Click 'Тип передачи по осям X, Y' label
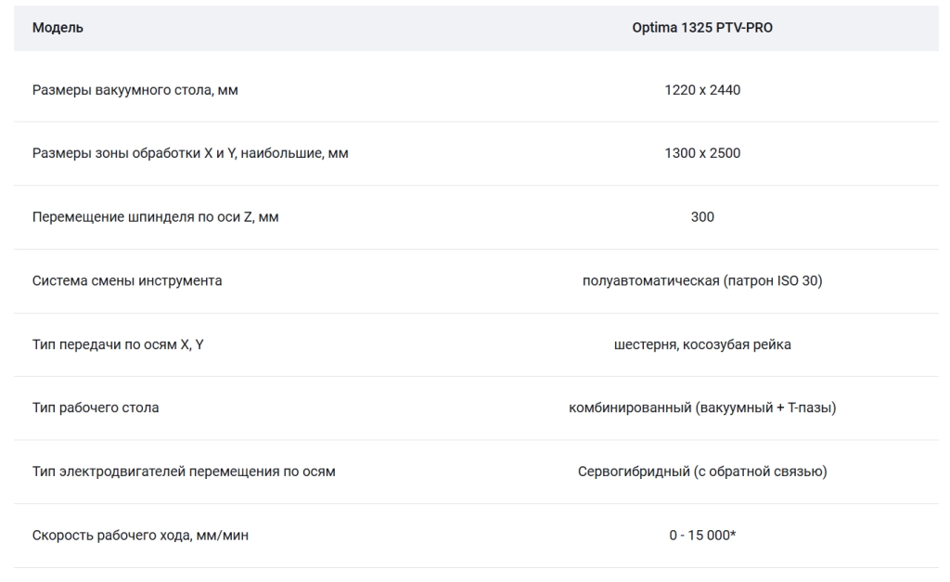Viewport: 950px width, 582px height. coord(118,344)
